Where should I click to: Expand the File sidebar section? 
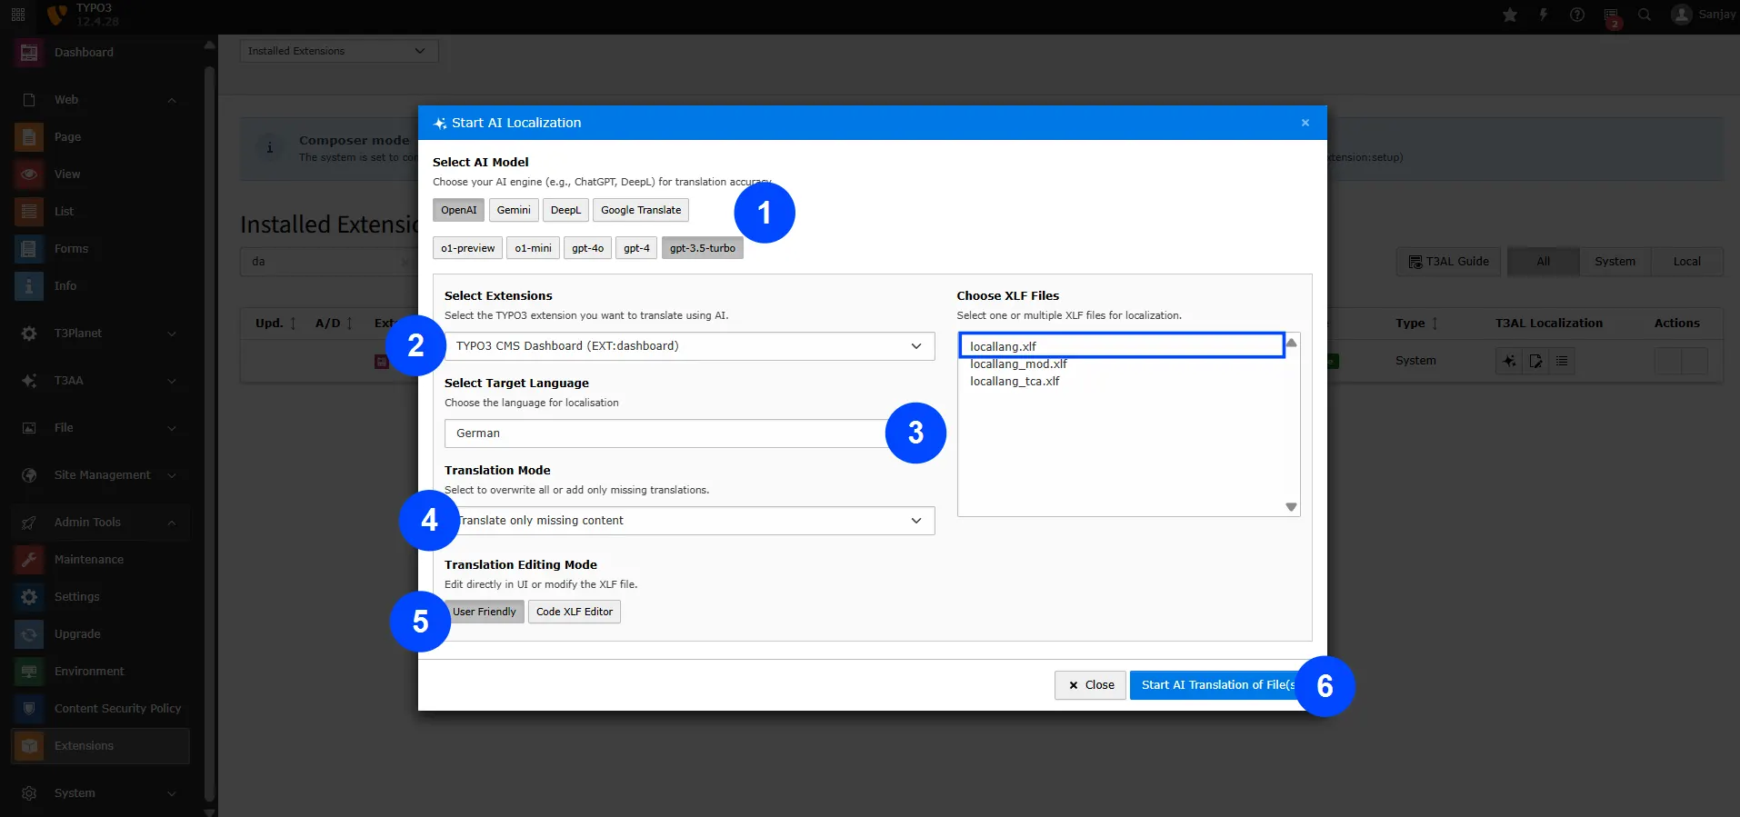(172, 428)
